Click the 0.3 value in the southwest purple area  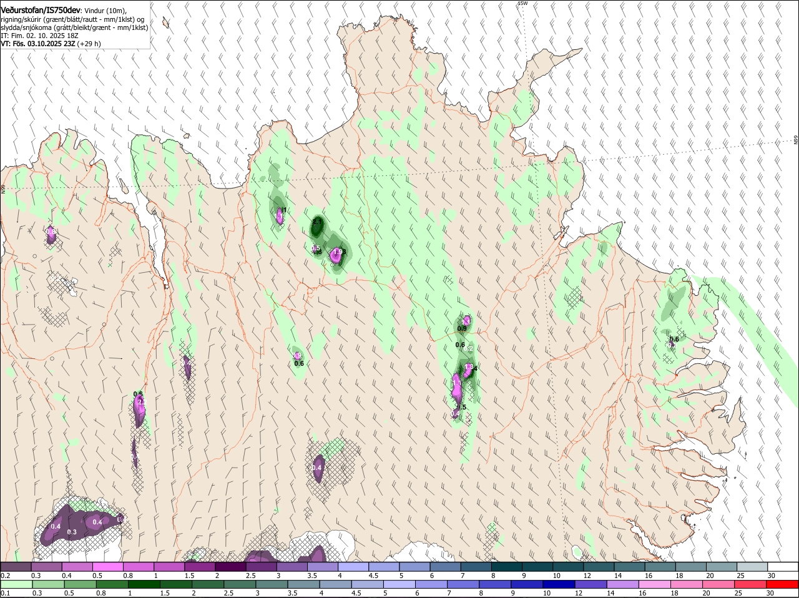click(72, 532)
